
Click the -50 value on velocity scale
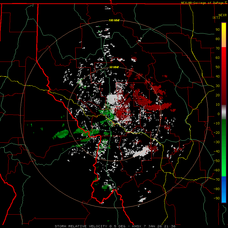click(217, 161)
